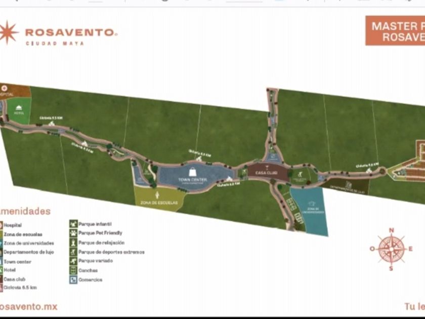Viewport: 425px width, 319px height.
Task: Click the Zona de Escuelas area on the map
Action: click(158, 198)
